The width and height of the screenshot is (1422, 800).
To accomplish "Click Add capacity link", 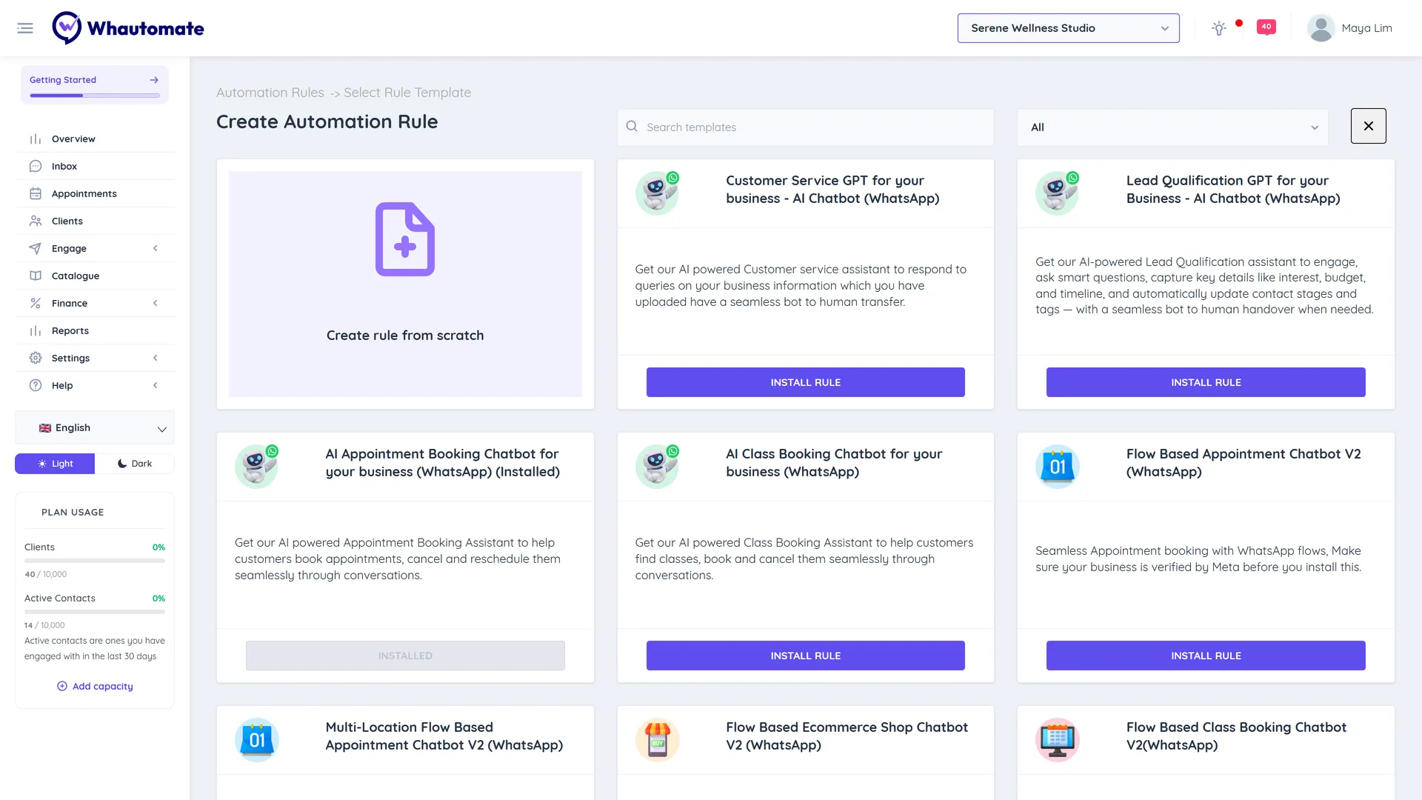I will (95, 686).
